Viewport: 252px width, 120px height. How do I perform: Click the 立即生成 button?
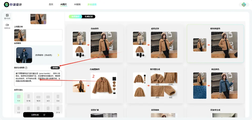click(x=38, y=115)
